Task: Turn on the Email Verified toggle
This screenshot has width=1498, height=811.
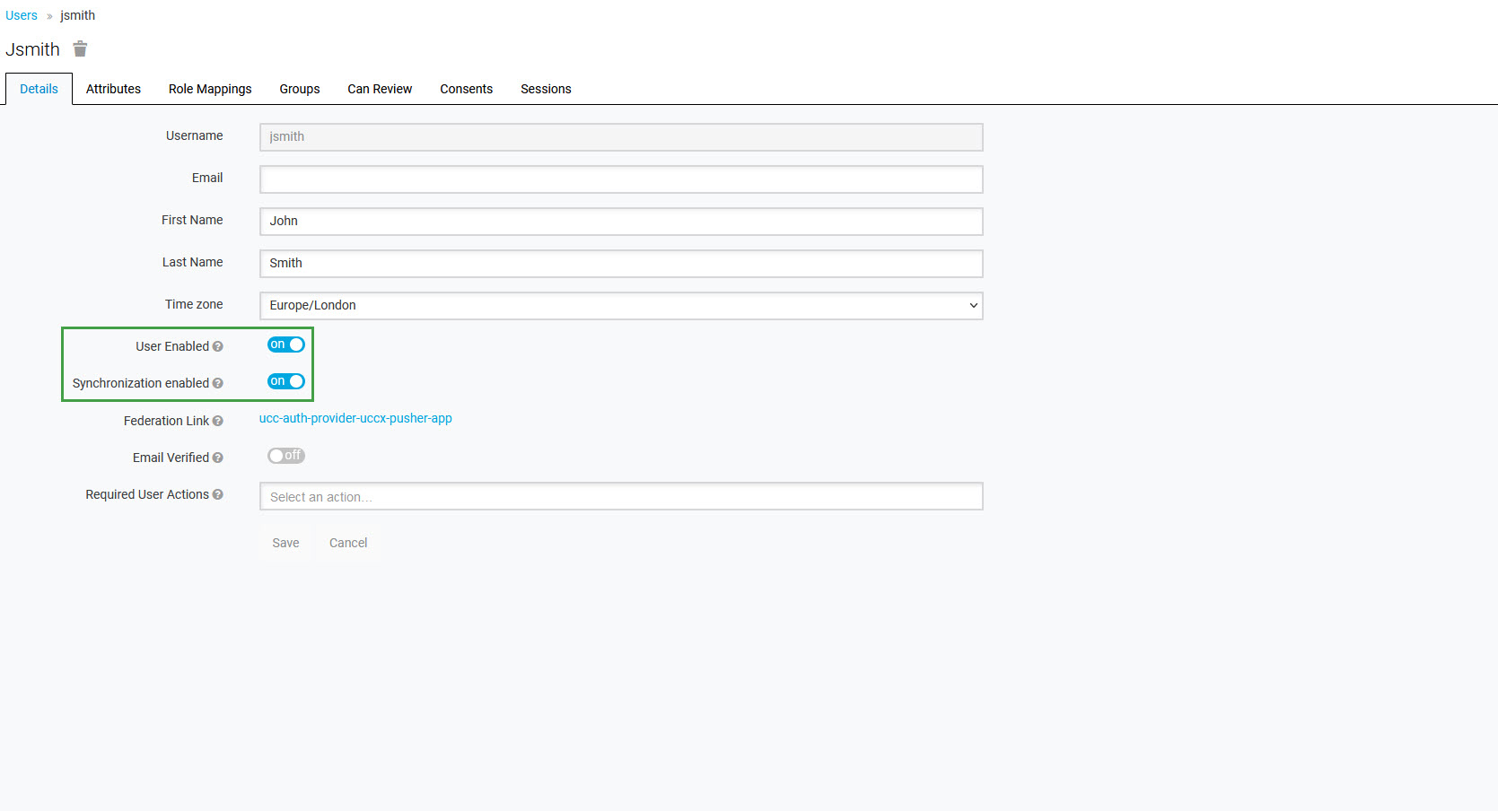Action: [285, 457]
